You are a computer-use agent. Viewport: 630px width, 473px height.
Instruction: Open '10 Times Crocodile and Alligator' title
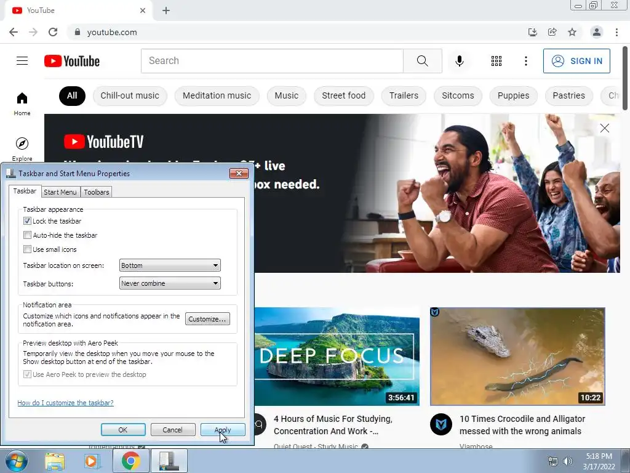(522, 425)
